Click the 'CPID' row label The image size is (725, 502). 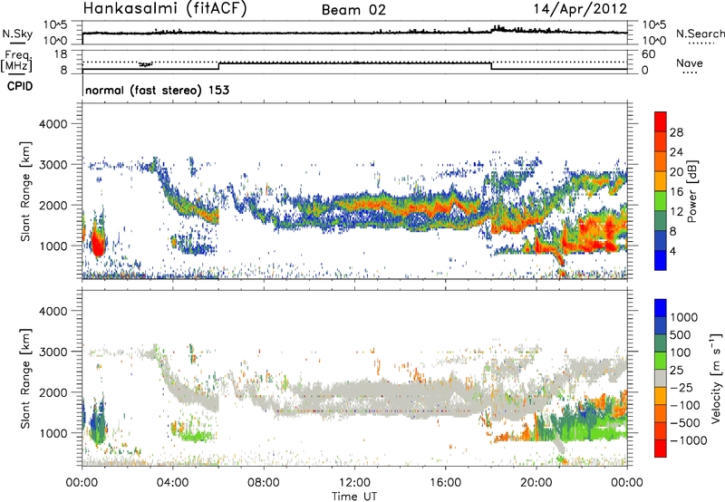(x=20, y=86)
